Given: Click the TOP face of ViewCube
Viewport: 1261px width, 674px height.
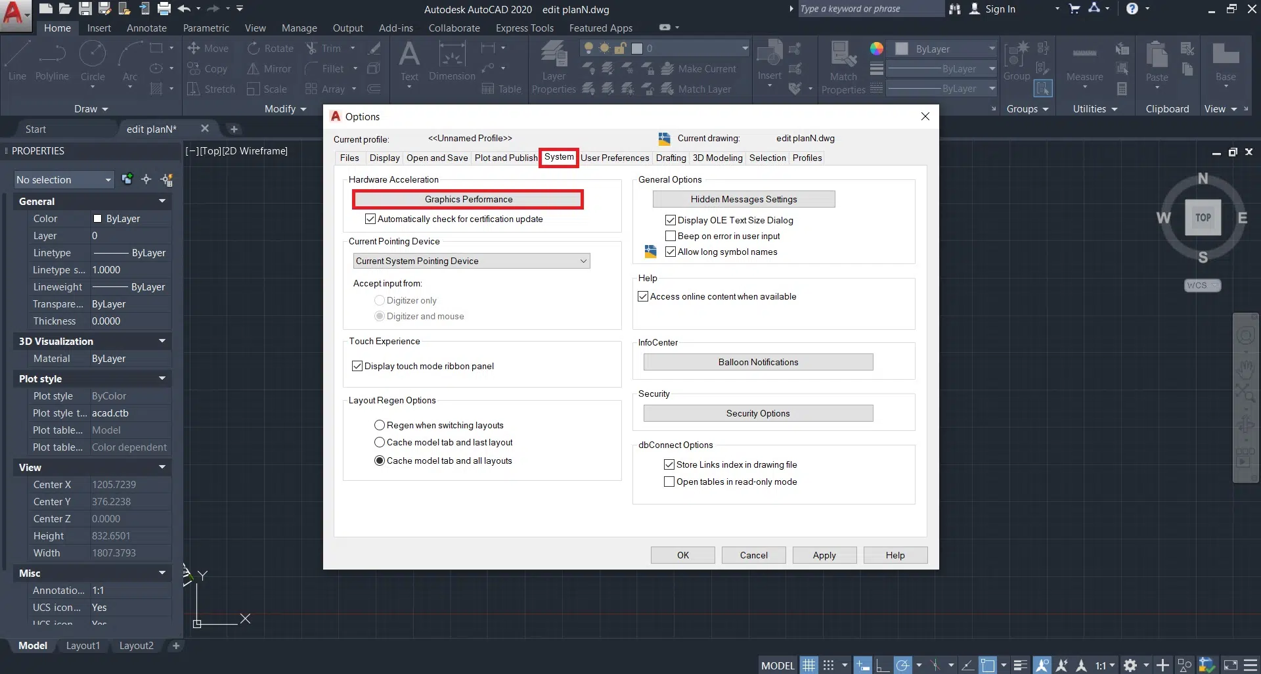Looking at the screenshot, I should pos(1203,217).
